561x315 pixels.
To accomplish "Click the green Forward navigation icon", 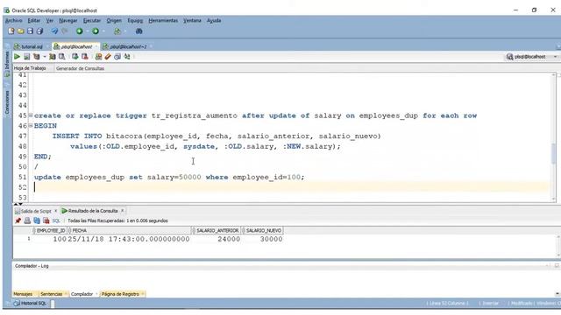I will point(96,31).
